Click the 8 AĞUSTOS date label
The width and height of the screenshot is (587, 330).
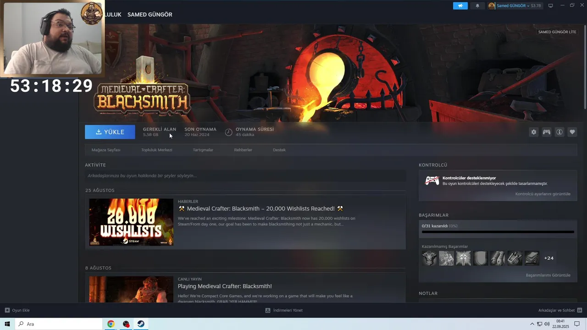point(98,268)
